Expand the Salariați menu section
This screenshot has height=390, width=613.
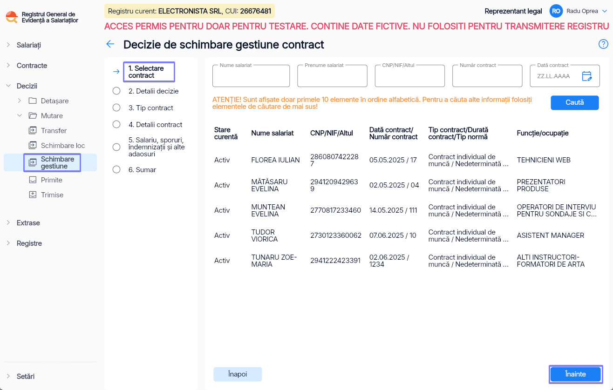(8, 45)
